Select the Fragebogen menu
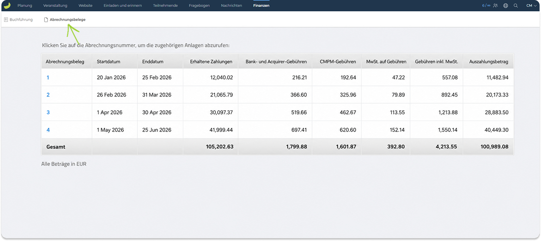 (199, 6)
